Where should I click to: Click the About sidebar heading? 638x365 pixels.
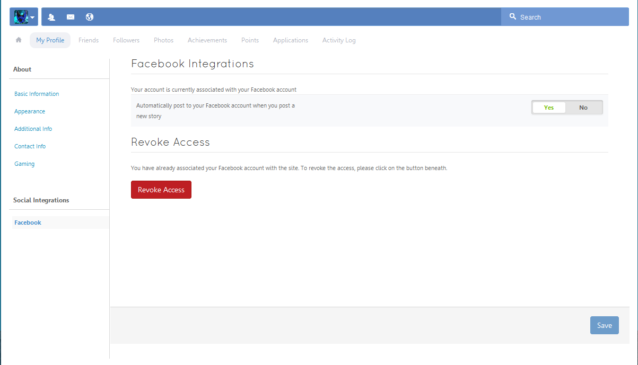coord(22,69)
